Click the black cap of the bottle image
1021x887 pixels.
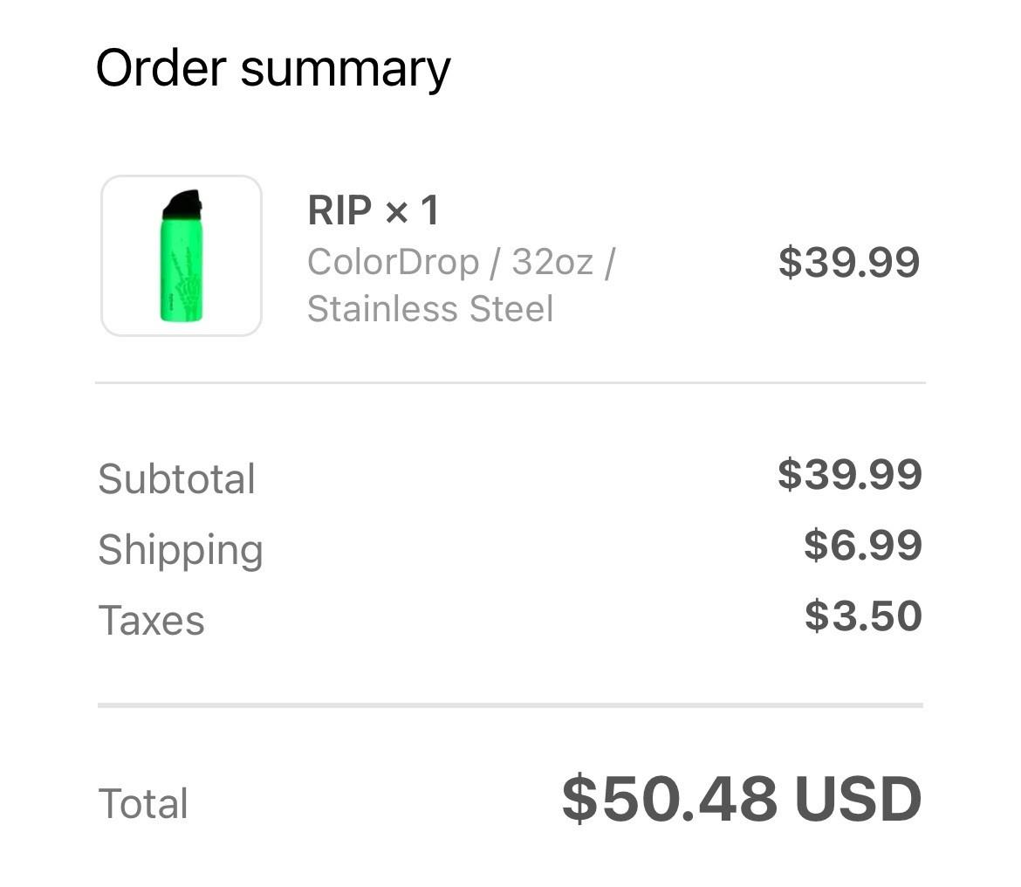(182, 206)
